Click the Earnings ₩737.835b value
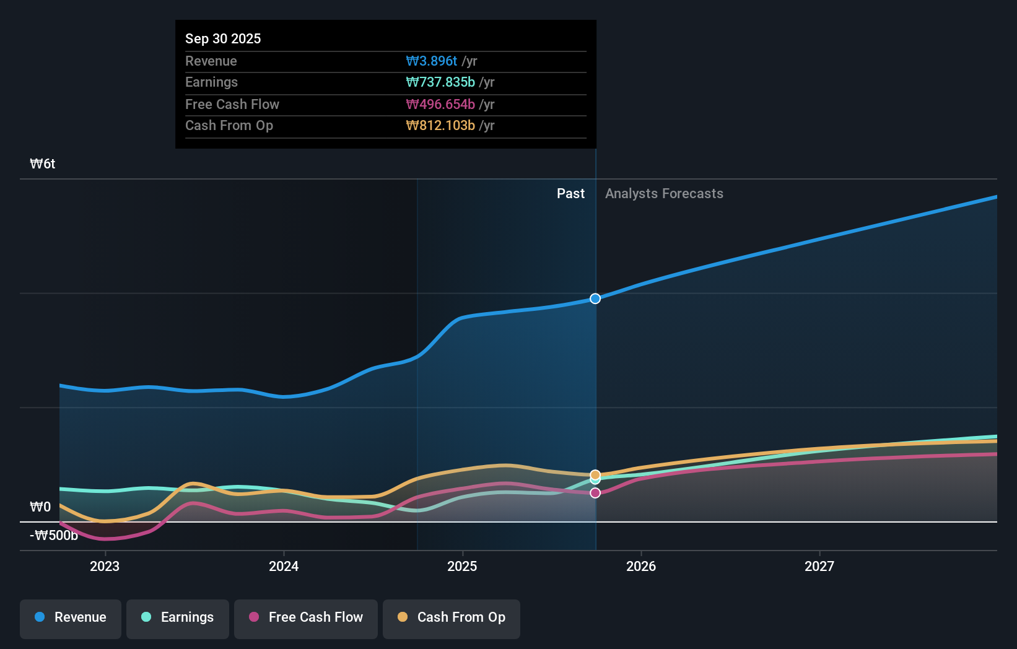1017x649 pixels. click(440, 82)
